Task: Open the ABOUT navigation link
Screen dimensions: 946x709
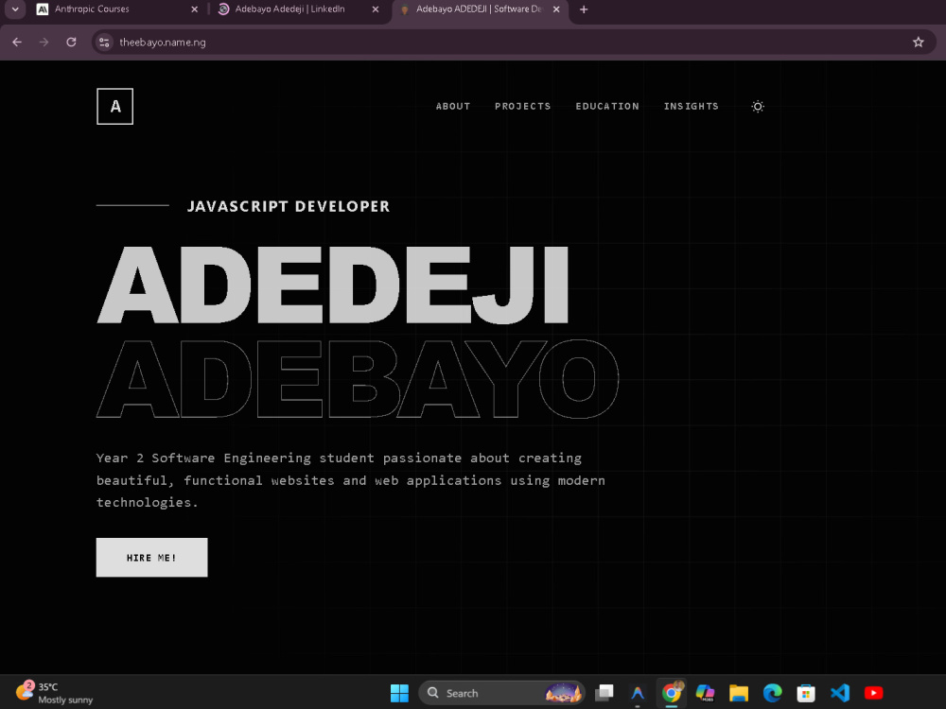Action: (x=452, y=106)
